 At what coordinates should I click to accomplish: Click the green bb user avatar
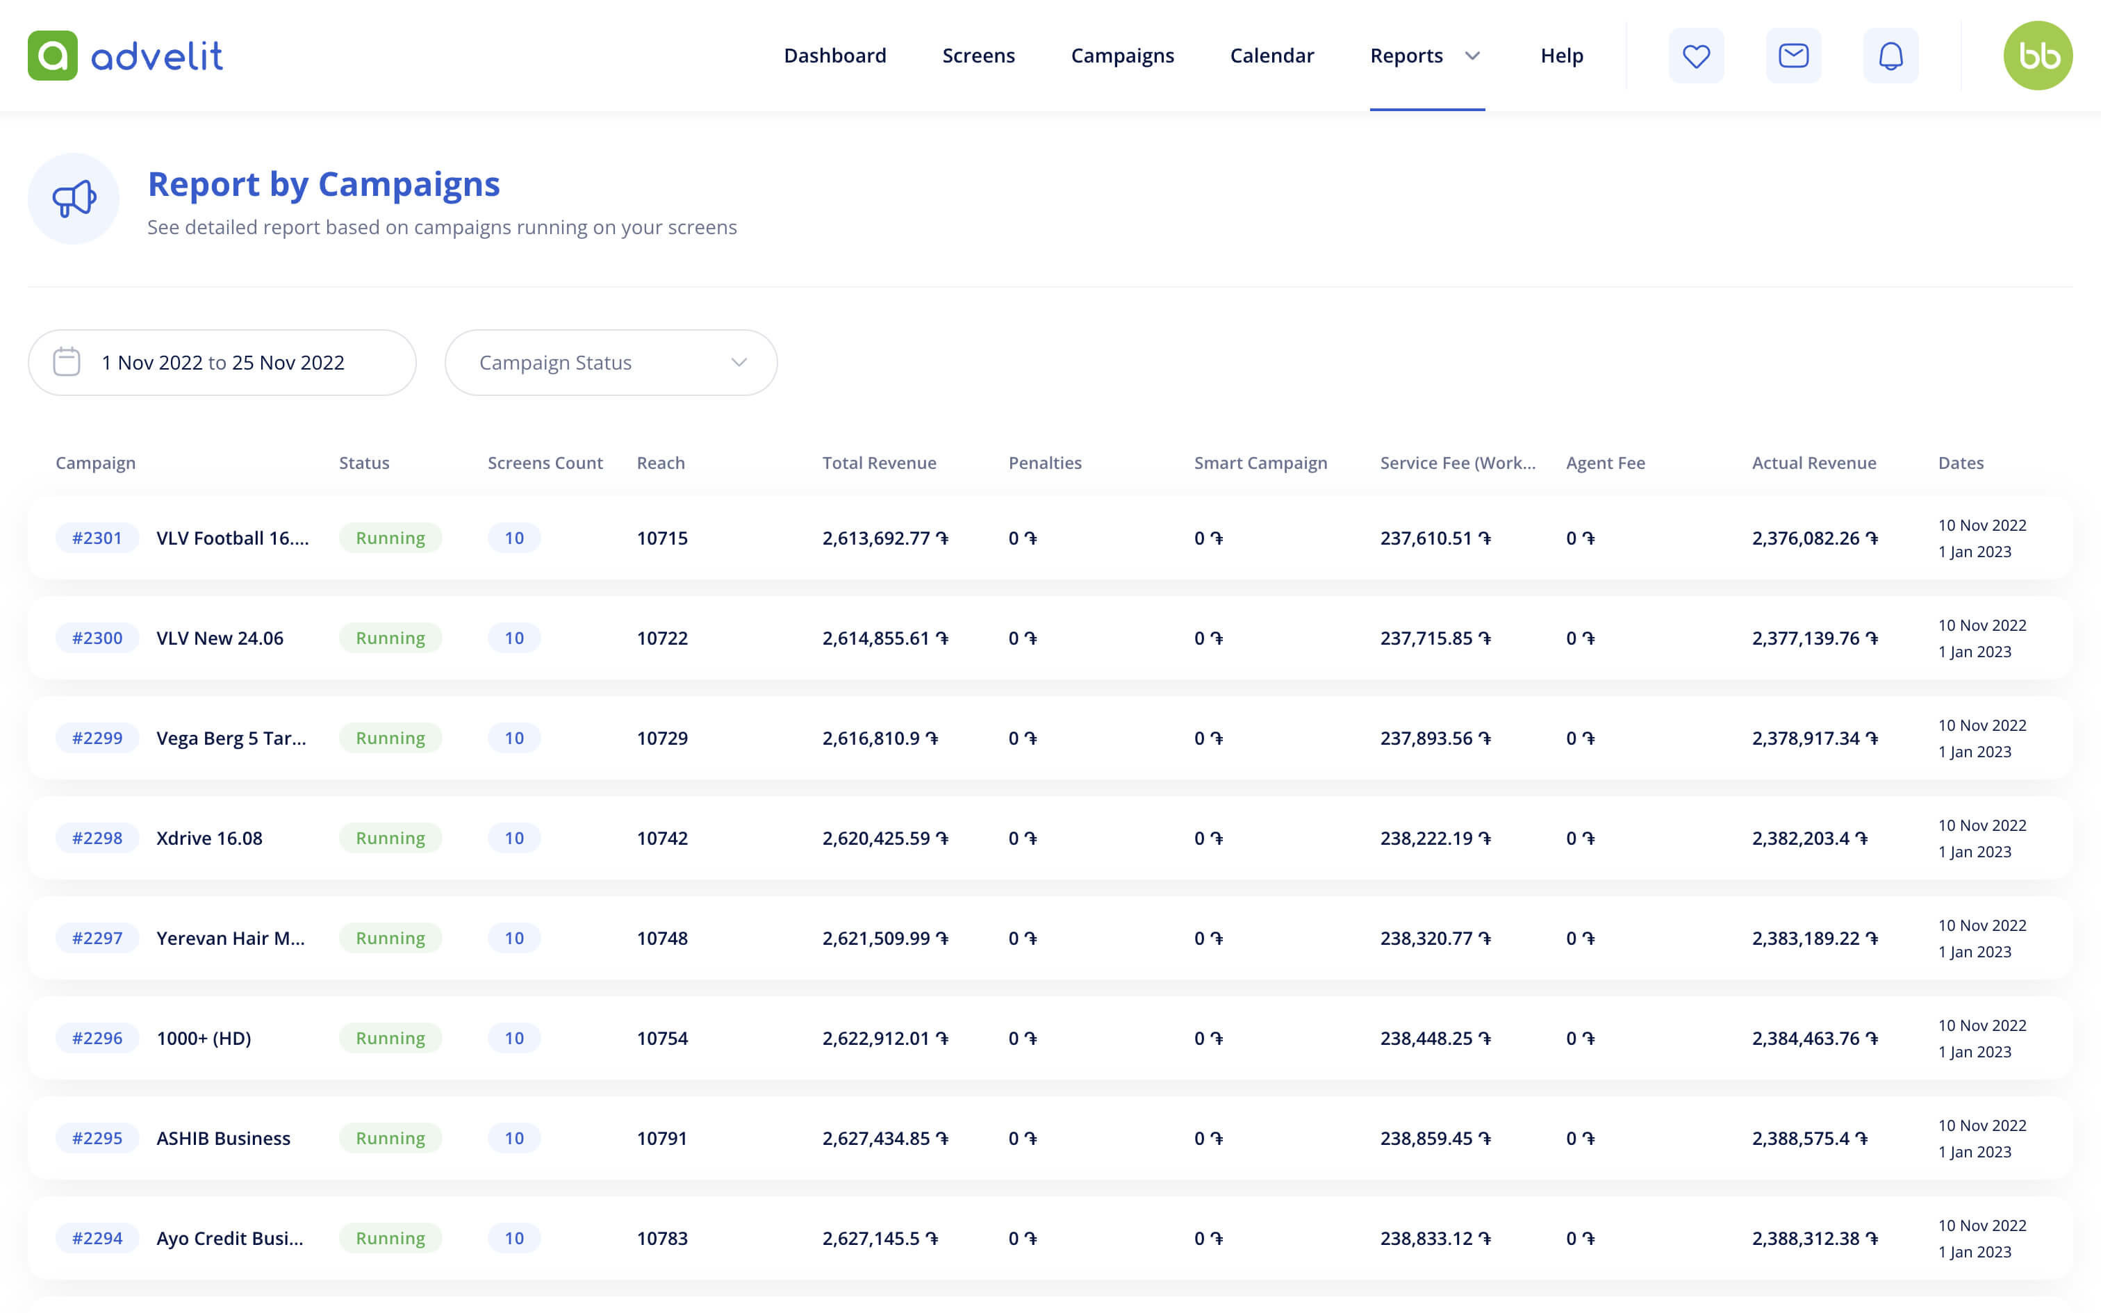[x=2037, y=56]
